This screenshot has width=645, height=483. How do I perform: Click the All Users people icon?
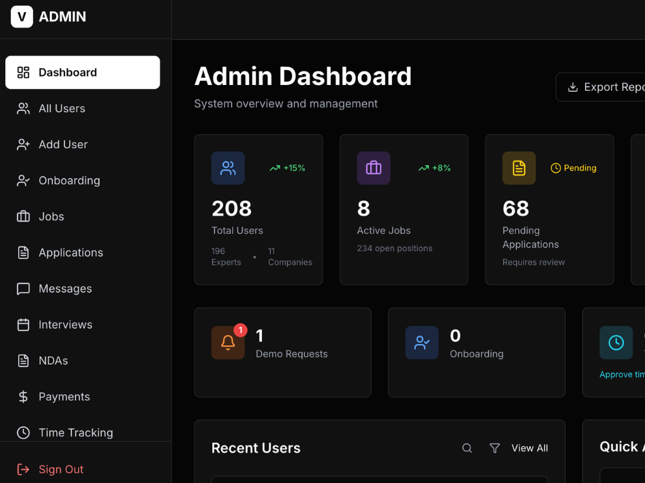pyautogui.click(x=23, y=108)
